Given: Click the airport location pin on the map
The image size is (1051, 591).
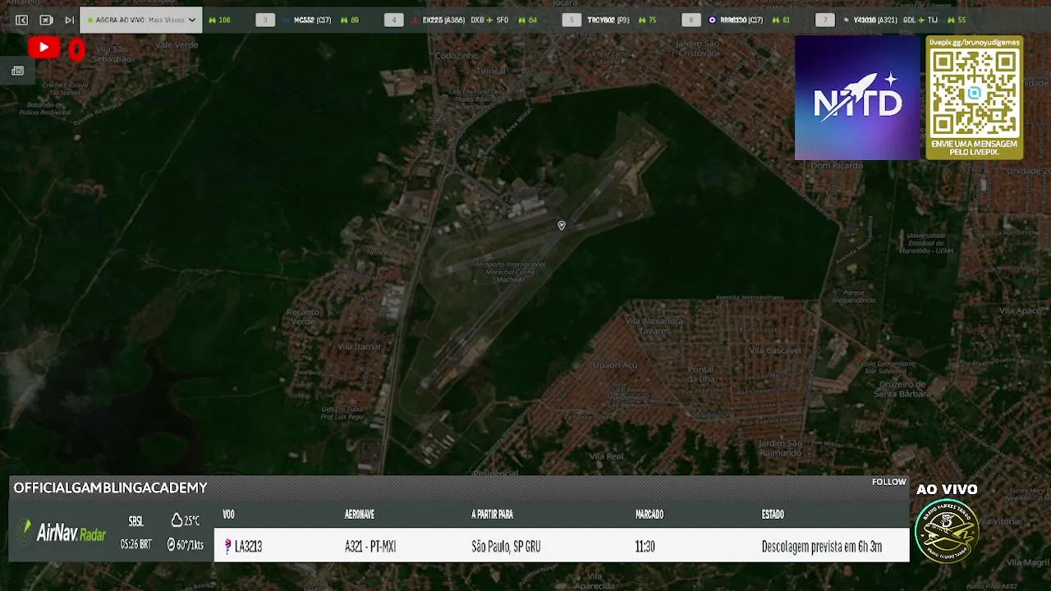Looking at the screenshot, I should pyautogui.click(x=562, y=225).
